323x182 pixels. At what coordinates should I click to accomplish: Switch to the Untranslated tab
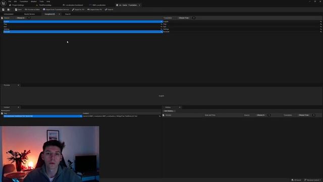[9, 14]
